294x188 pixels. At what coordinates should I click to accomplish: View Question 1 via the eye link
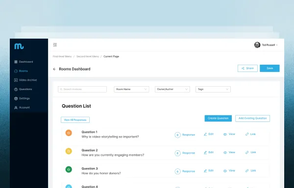coord(229,134)
